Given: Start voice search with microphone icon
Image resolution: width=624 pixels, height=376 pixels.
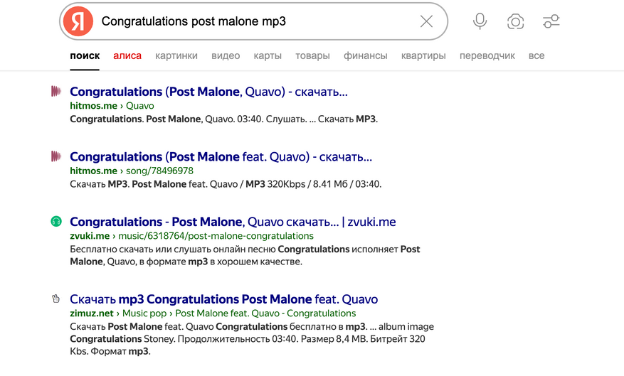Looking at the screenshot, I should click(480, 21).
